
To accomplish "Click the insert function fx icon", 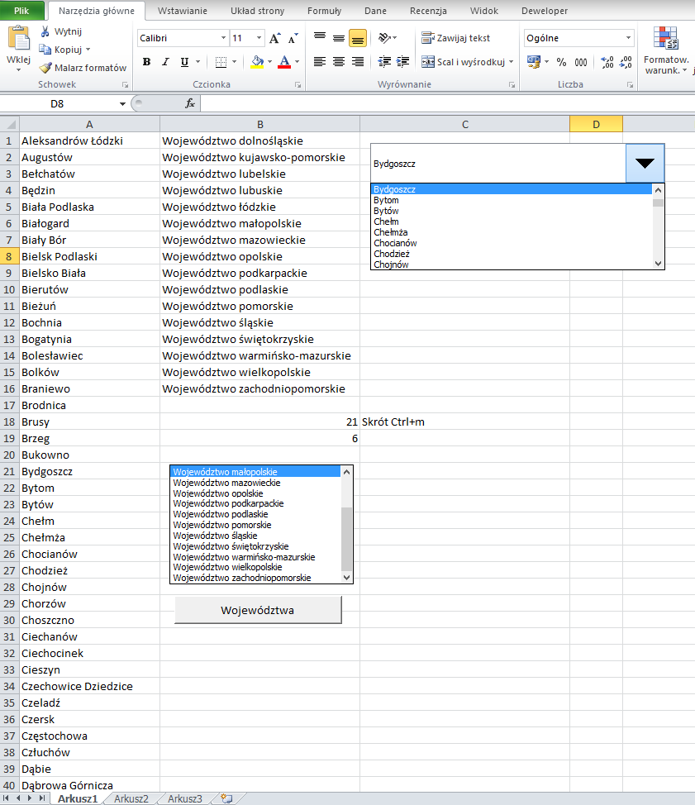I will tap(189, 103).
